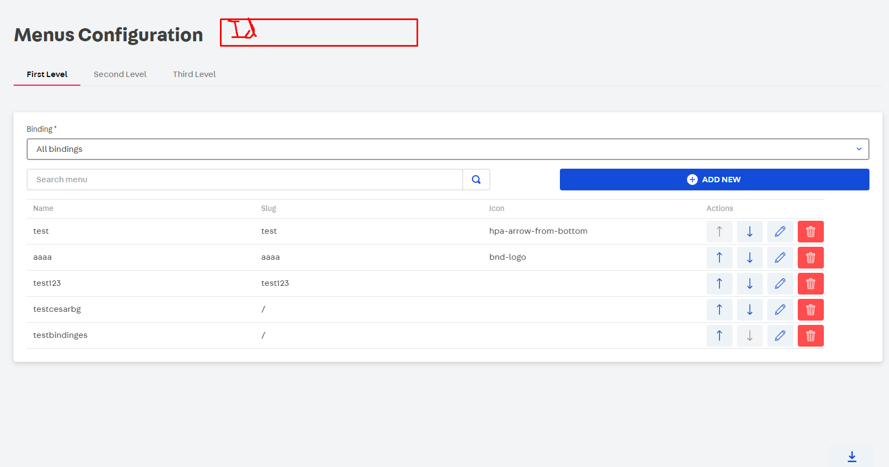
Task: Move the 'test123' row down
Action: click(750, 284)
